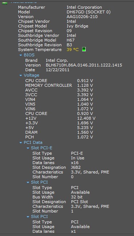Click the +12V voltage reading 12.408 V
134x236 pixels.
[86, 118]
